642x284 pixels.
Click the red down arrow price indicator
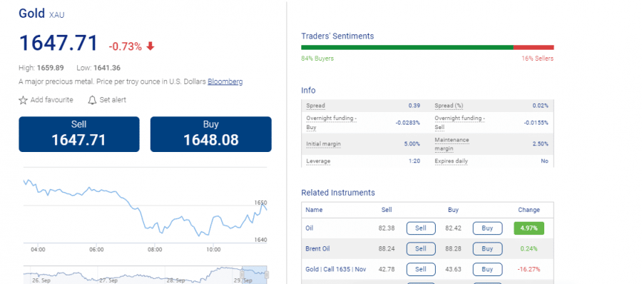click(151, 46)
